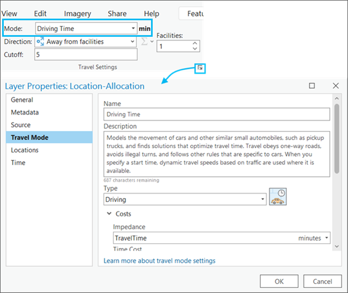Increase the Facilities count by one
348x293 pixels.
(195, 44)
